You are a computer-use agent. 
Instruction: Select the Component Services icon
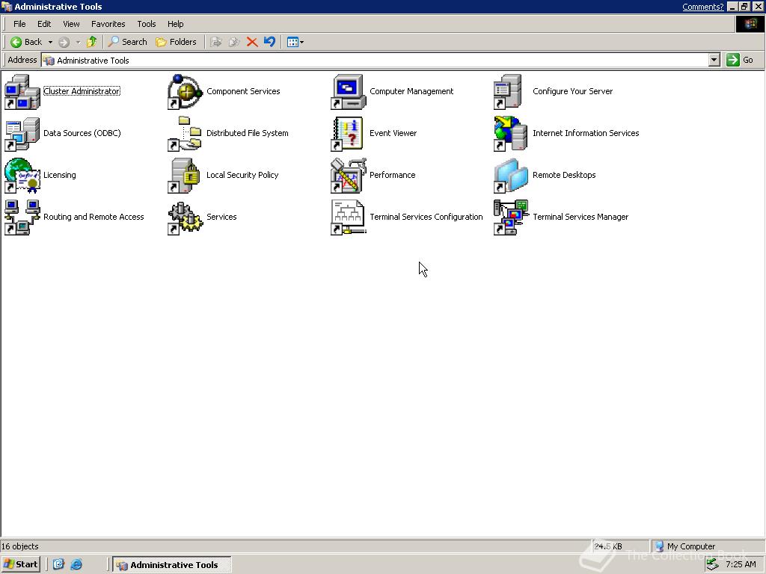click(186, 91)
